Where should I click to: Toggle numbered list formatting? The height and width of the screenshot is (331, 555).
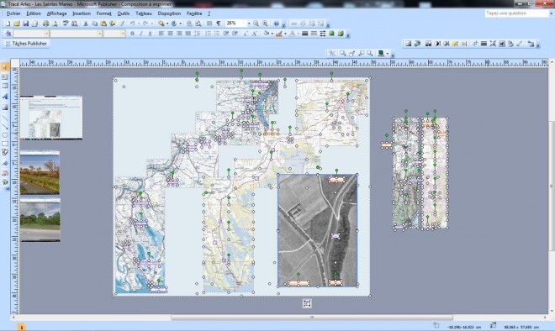(209, 34)
